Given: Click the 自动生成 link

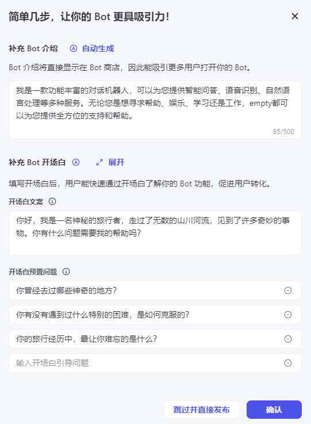Looking at the screenshot, I should pos(98,48).
